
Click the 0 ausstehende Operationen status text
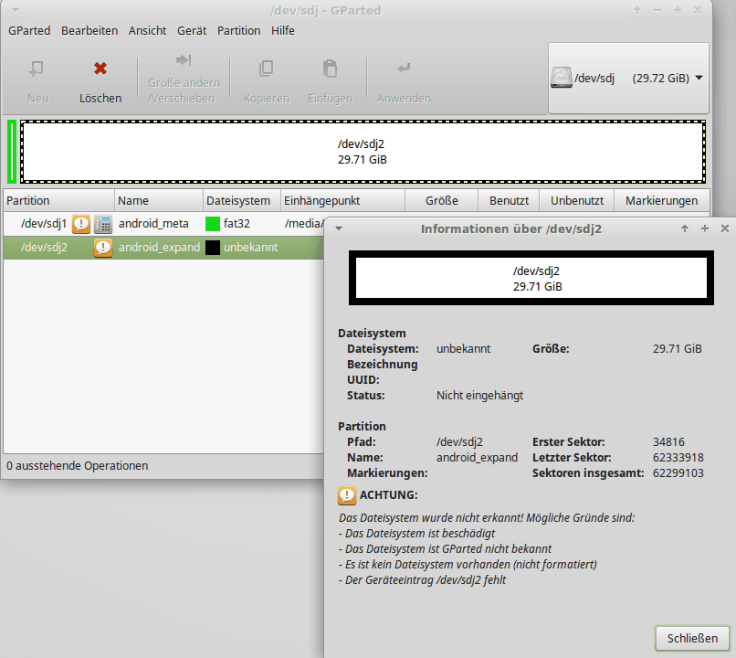(77, 466)
